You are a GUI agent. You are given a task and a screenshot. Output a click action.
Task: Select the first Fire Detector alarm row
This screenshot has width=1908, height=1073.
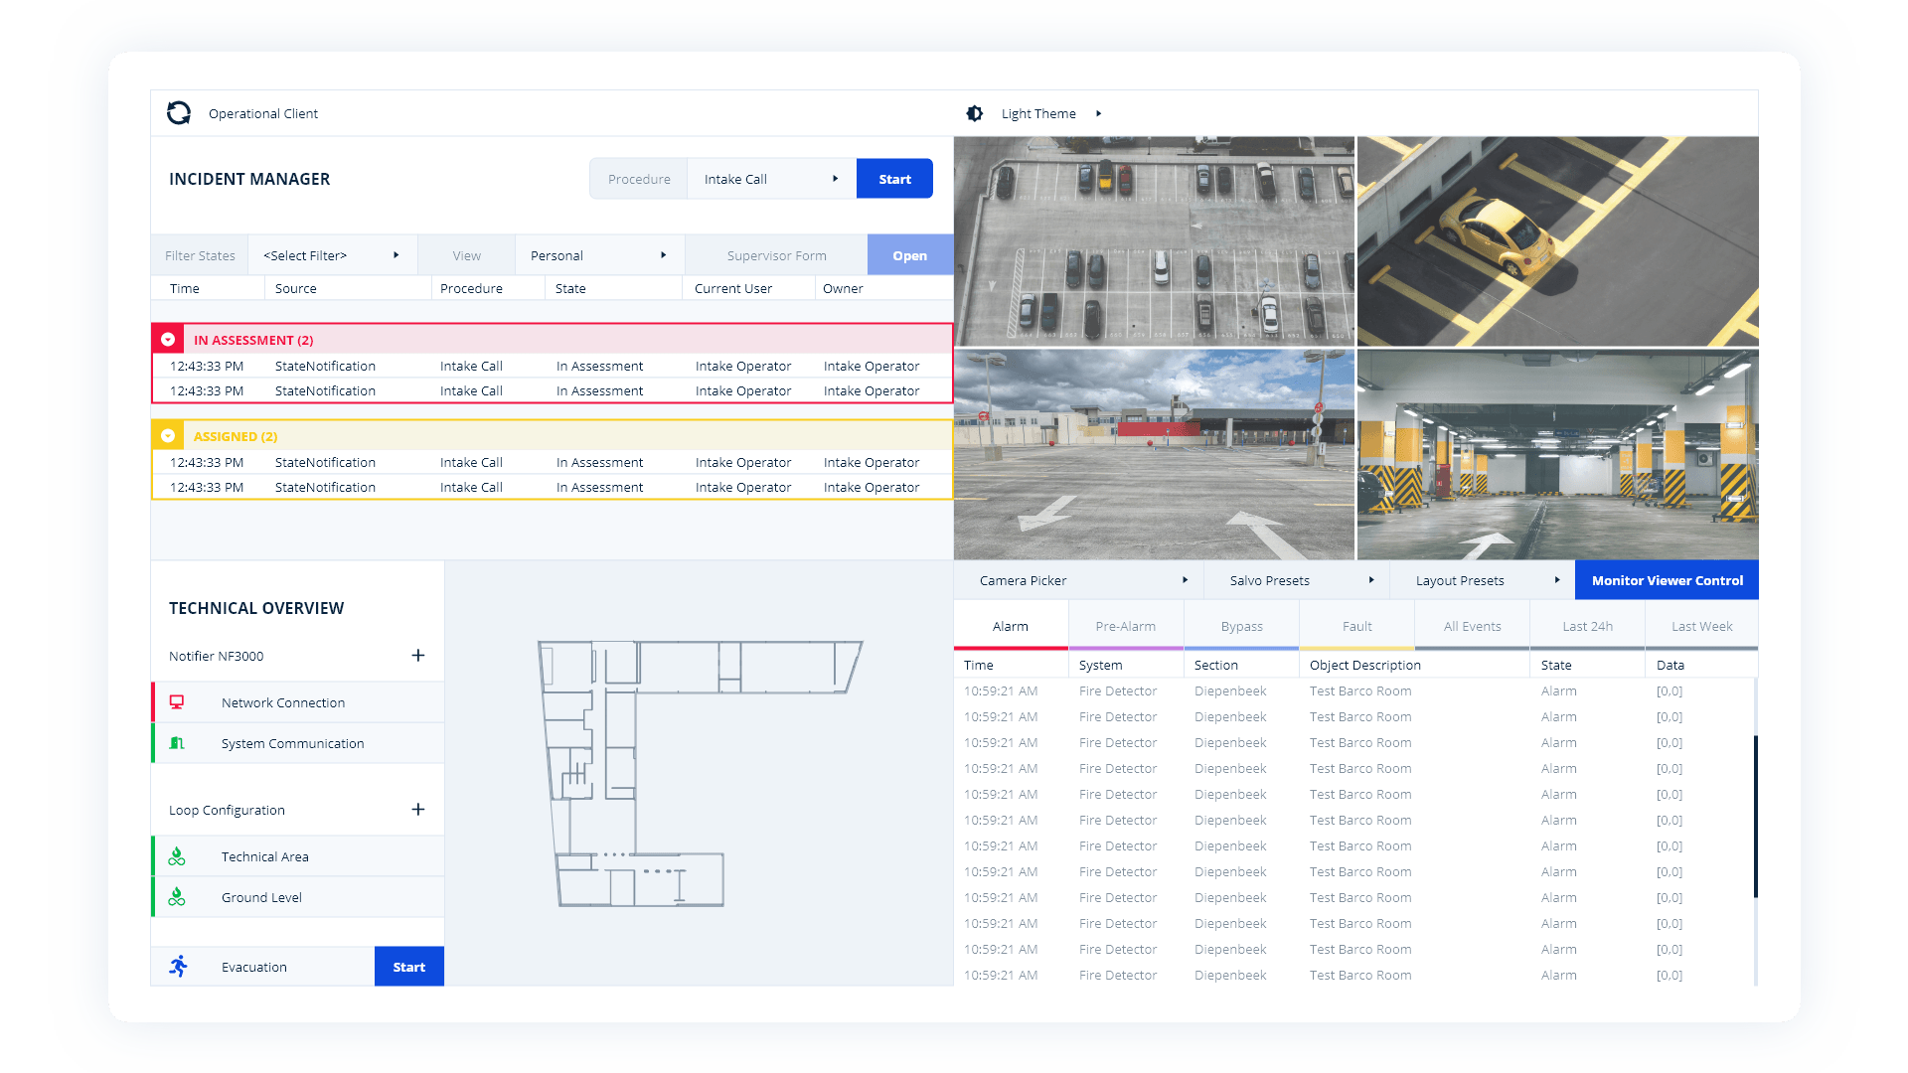coord(1354,690)
